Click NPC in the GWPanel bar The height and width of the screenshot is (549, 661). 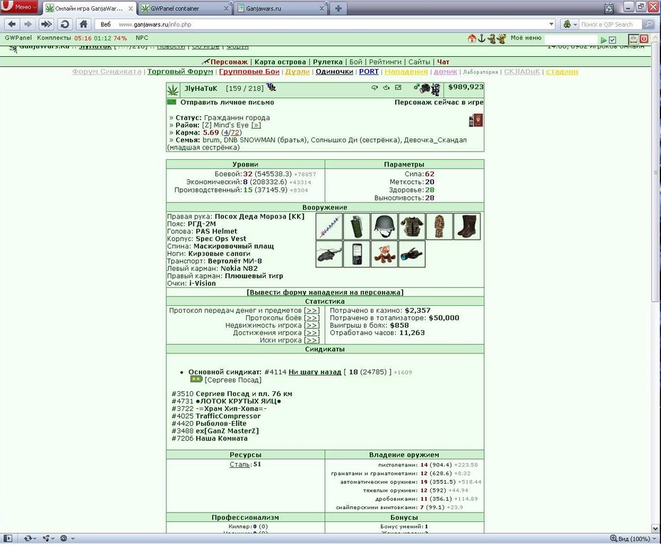pyautogui.click(x=142, y=38)
